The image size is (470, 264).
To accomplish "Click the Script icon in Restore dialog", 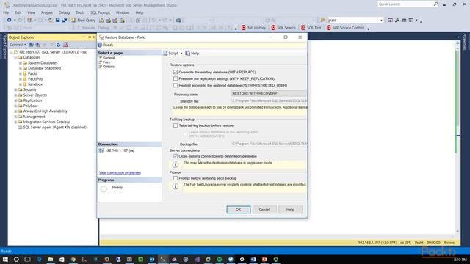I will click(x=165, y=53).
